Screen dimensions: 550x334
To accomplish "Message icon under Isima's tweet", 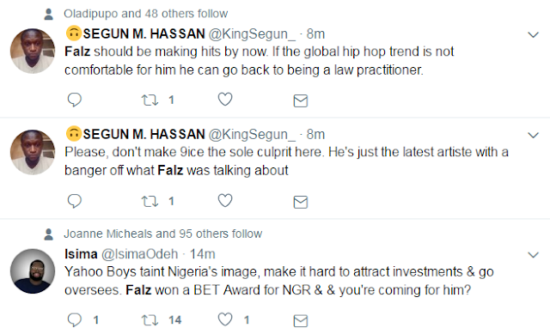I will [301, 321].
